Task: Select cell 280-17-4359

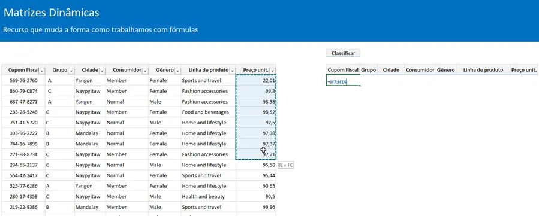Action: coord(23,196)
